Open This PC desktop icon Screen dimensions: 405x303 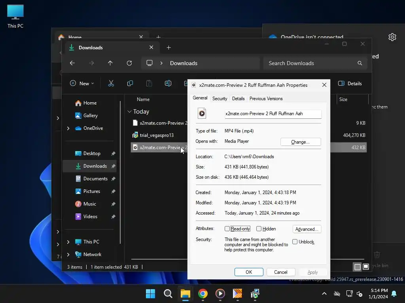point(15,16)
